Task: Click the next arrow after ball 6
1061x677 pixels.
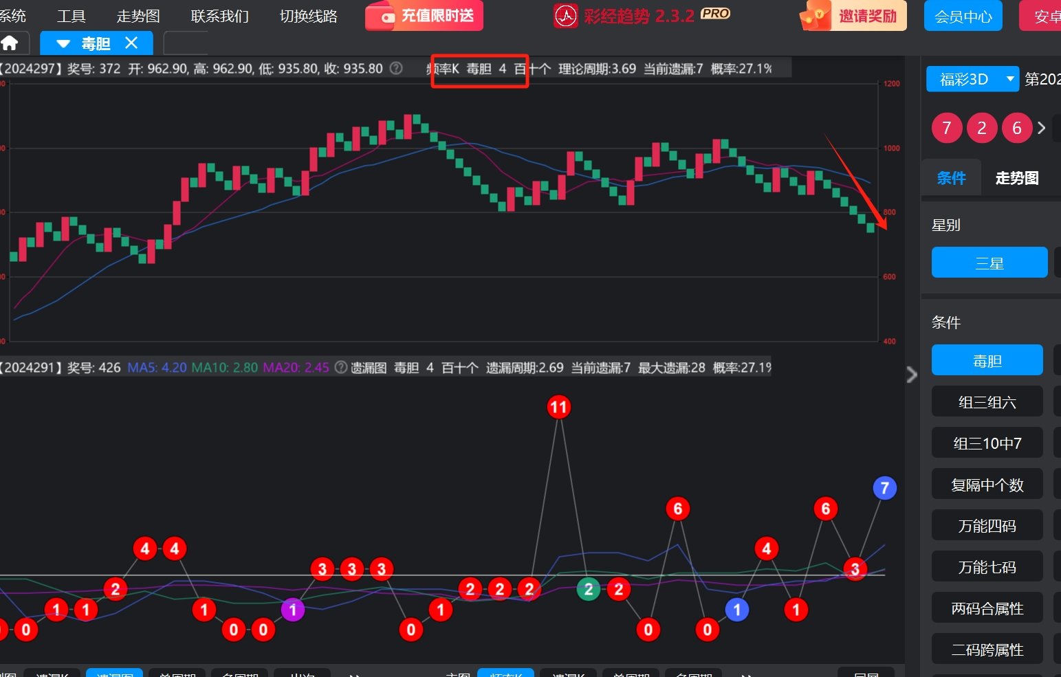Action: [x=1041, y=129]
